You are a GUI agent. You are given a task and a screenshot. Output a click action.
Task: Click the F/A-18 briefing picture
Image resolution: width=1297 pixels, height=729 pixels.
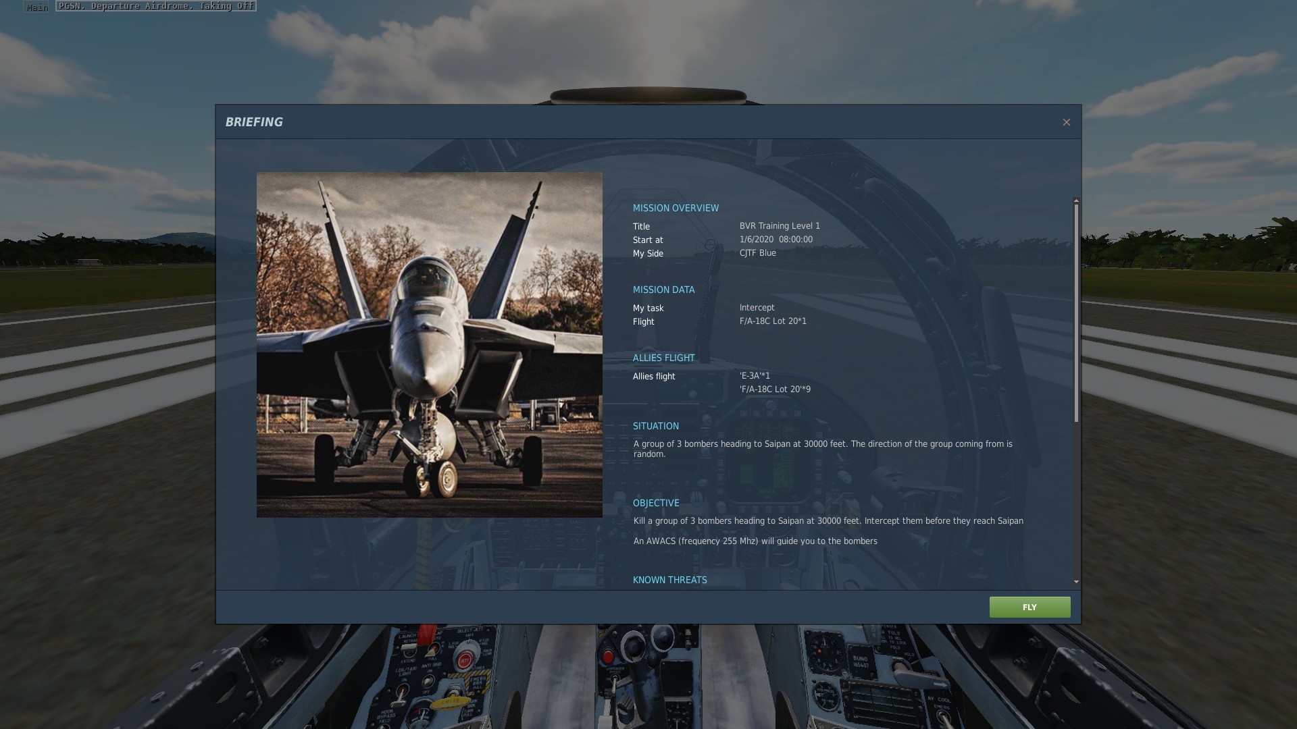(x=429, y=344)
